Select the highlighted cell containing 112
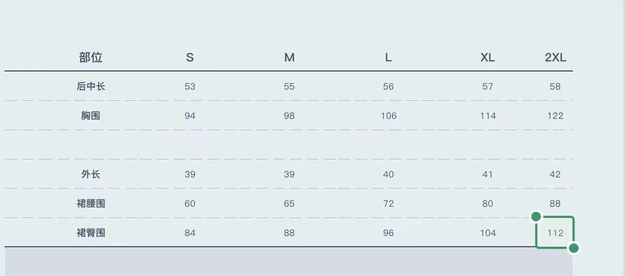626x276 pixels. point(555,233)
